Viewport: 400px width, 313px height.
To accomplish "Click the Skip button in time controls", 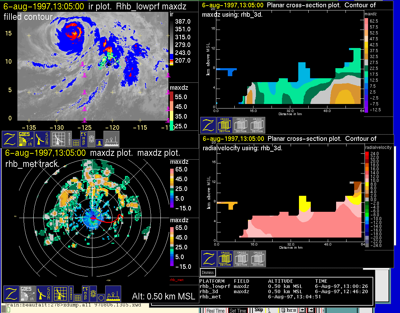I will coord(259,310).
